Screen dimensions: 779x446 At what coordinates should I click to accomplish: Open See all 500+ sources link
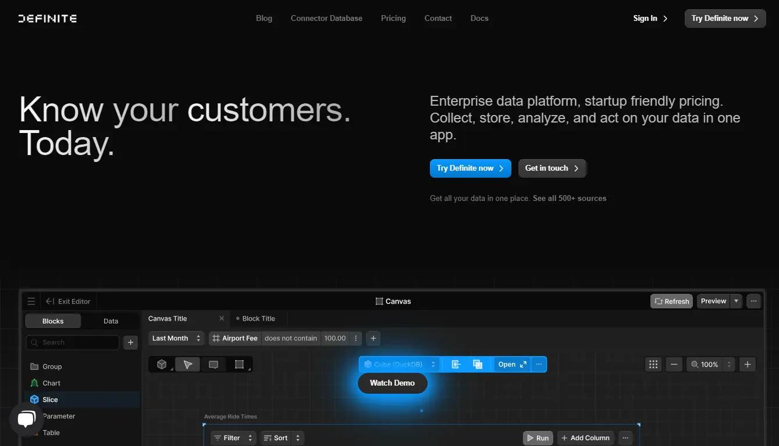570,198
